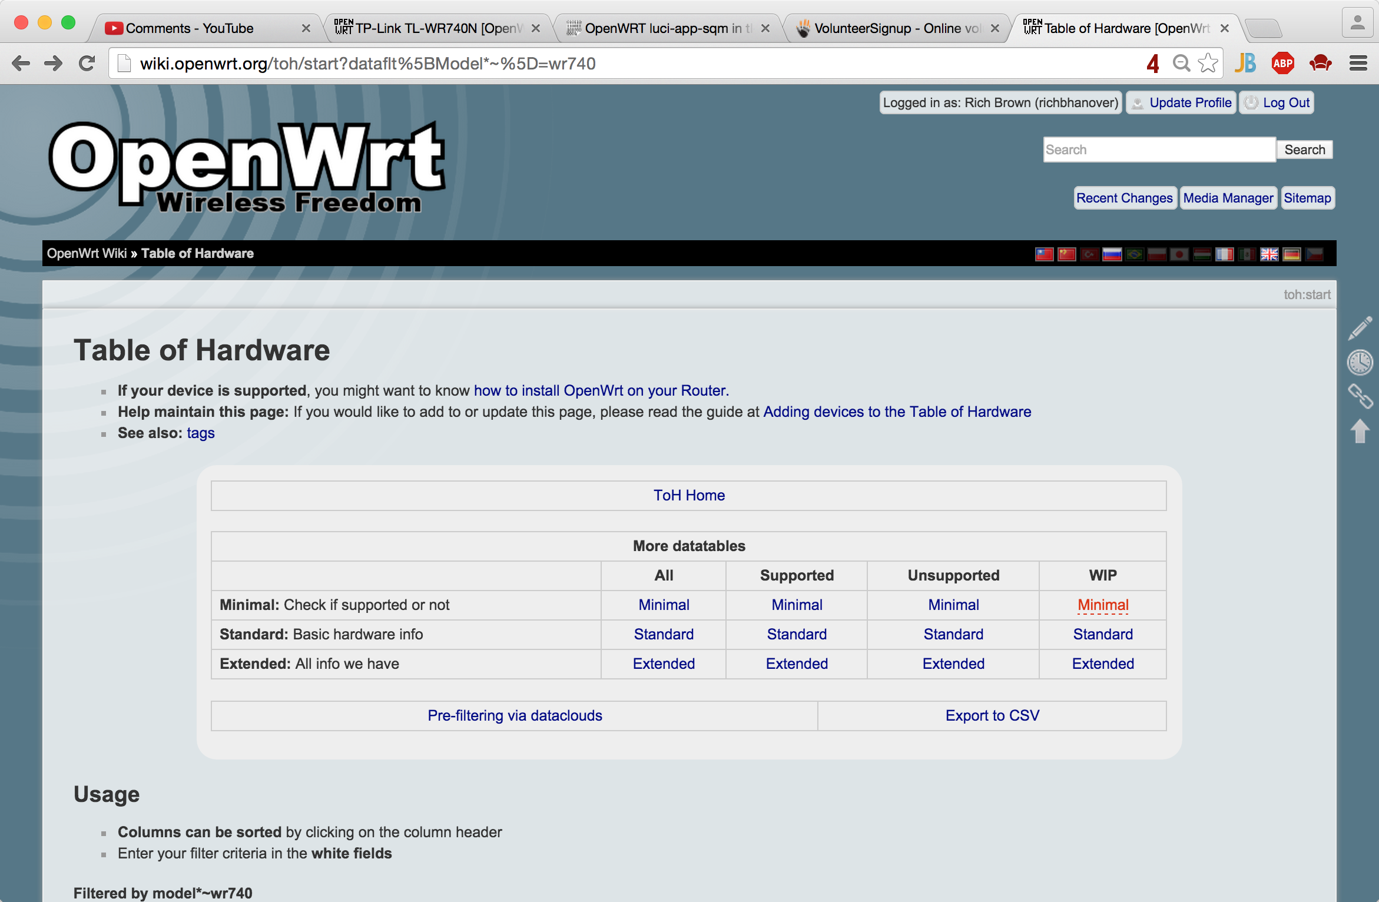Open 'Adding devices to the Table of Hardware' link

coord(897,412)
